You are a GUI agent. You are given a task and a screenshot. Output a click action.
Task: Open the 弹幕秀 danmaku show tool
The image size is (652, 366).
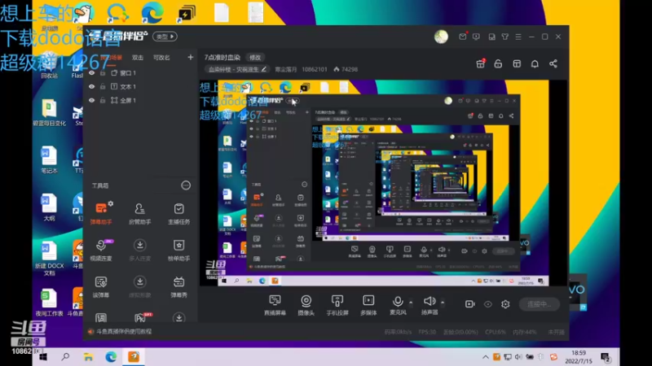click(x=178, y=286)
